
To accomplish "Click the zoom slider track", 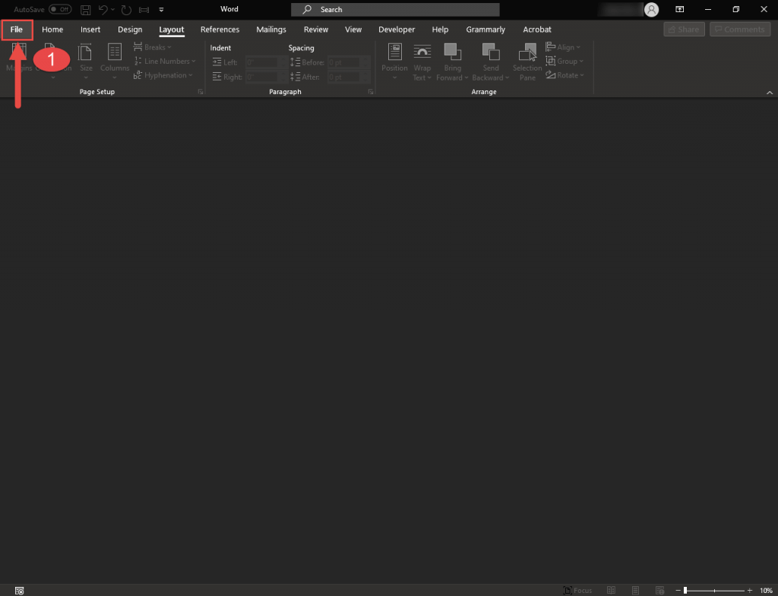I will point(714,590).
